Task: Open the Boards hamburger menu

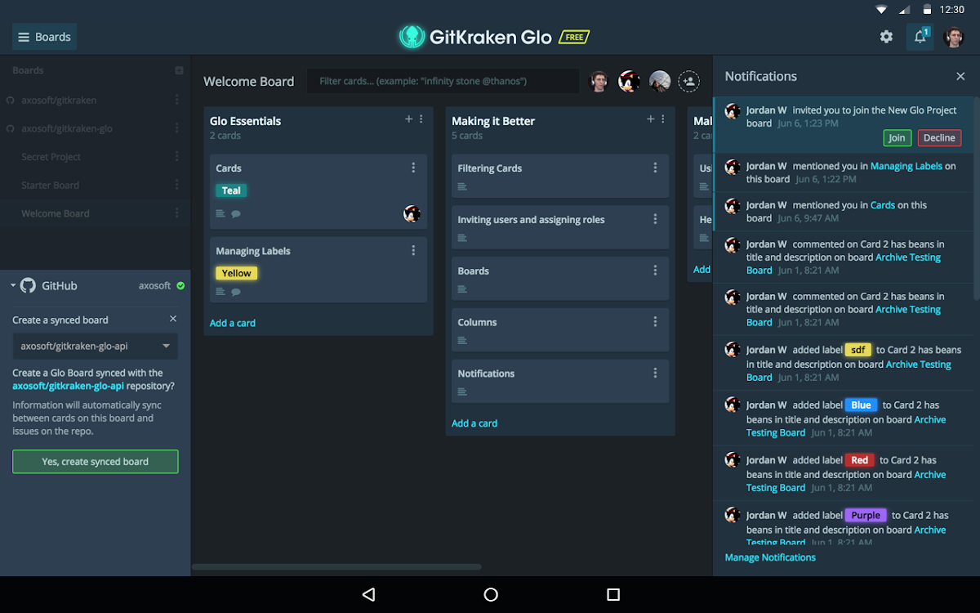Action: tap(44, 37)
